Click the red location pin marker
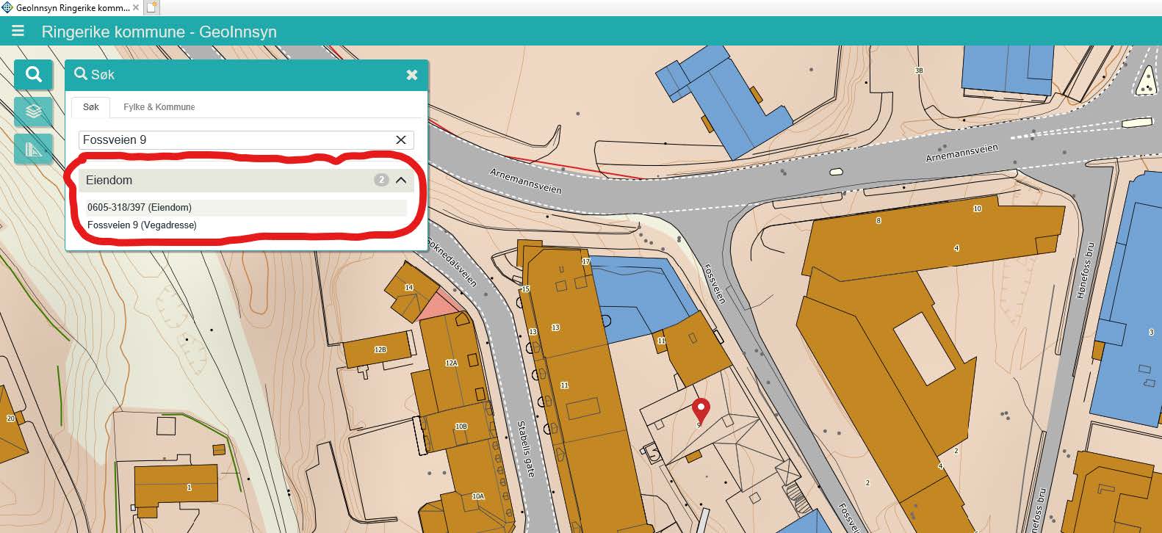1162x533 pixels. tap(701, 410)
